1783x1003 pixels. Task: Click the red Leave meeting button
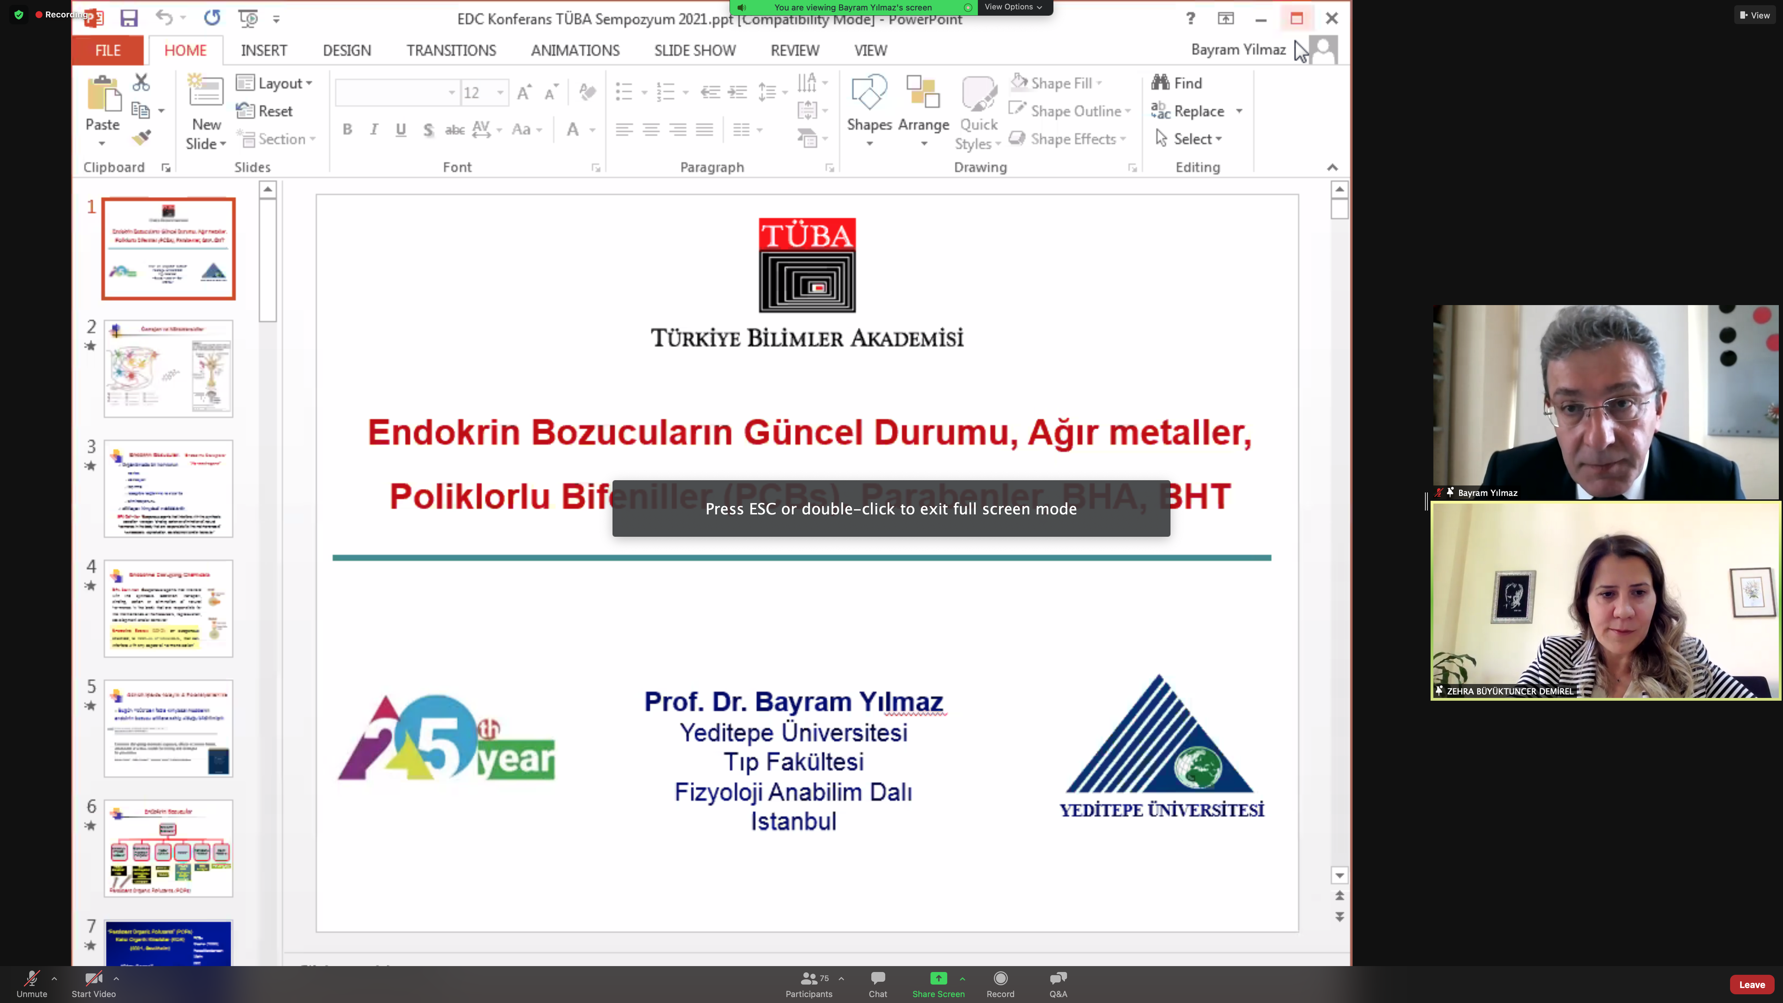point(1752,984)
